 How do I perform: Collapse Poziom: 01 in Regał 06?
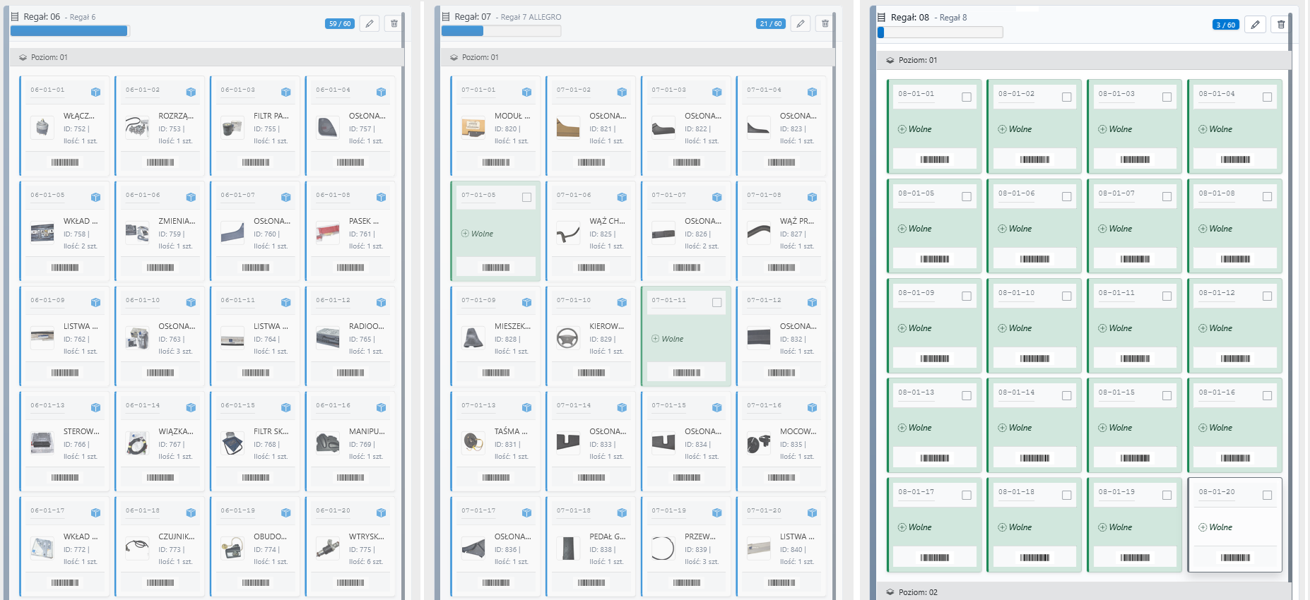coord(206,57)
